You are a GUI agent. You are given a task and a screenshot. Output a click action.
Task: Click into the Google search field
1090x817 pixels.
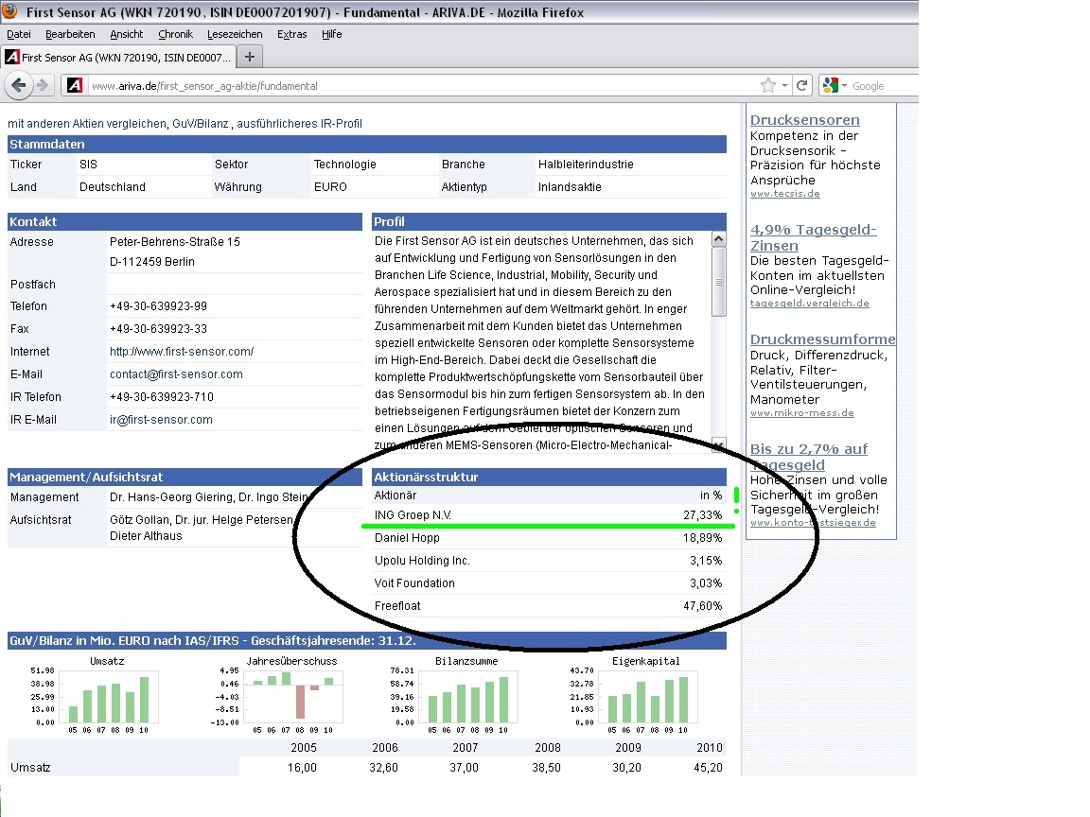[x=880, y=86]
